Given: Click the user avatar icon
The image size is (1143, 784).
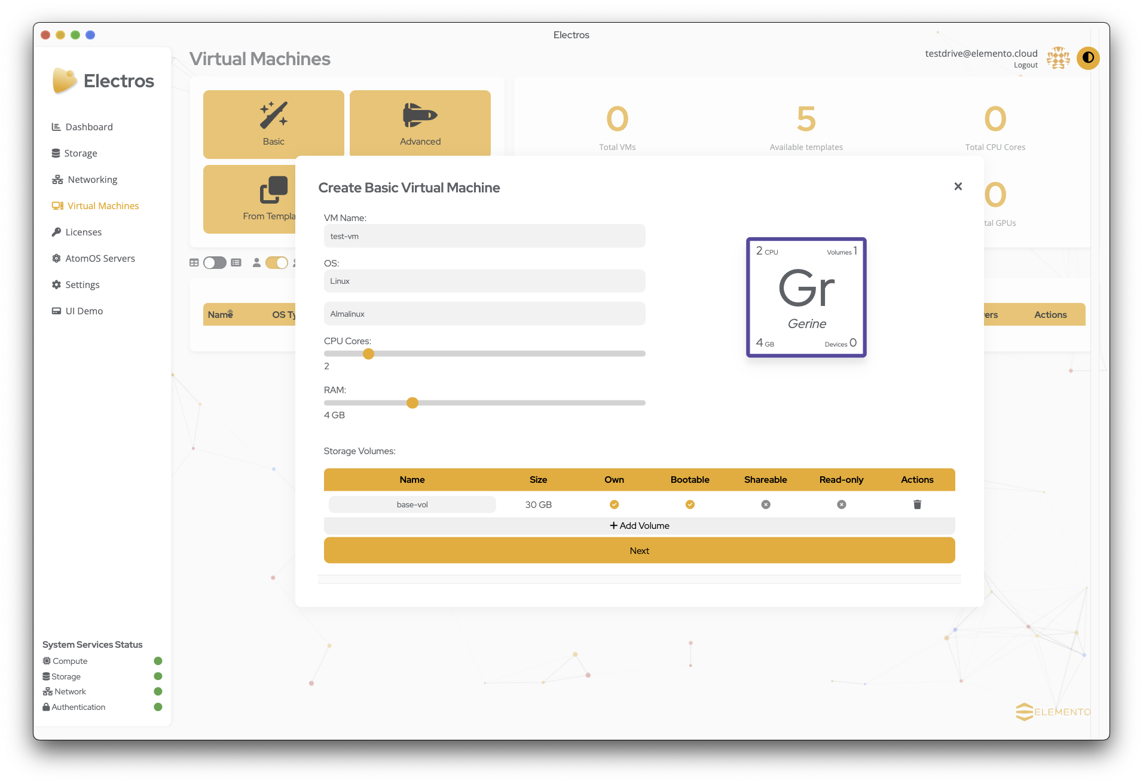Looking at the screenshot, I should point(1058,58).
